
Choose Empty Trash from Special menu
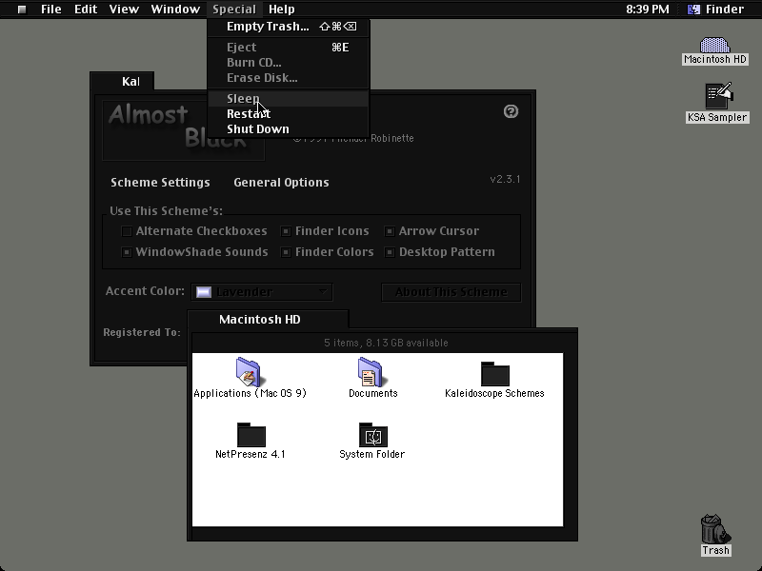[289, 27]
